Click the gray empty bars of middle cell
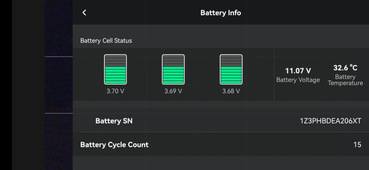This screenshot has height=170, width=369. [173, 61]
